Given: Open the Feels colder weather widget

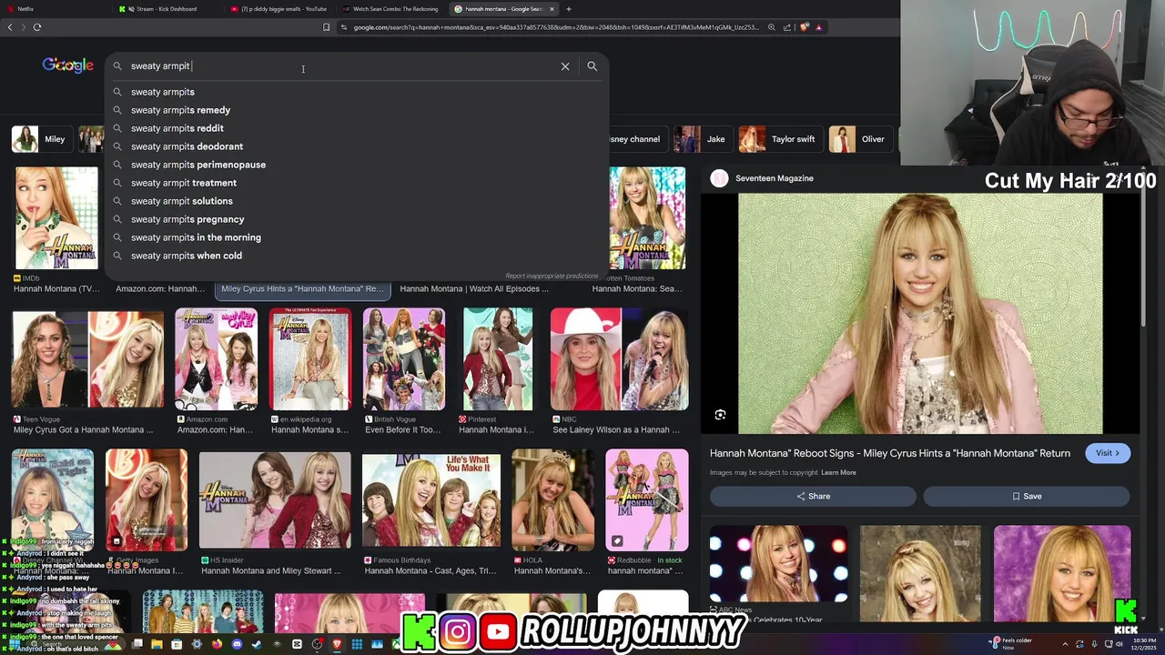Looking at the screenshot, I should (1011, 643).
